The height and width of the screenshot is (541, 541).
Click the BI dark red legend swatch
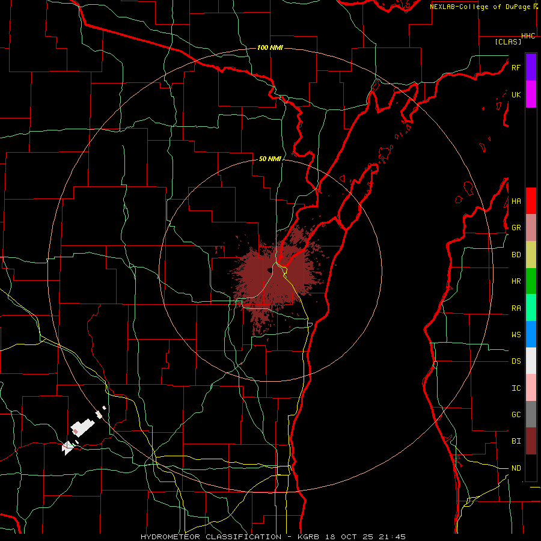coord(531,441)
